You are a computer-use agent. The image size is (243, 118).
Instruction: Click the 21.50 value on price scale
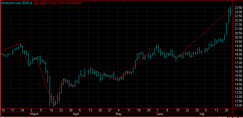[238, 25]
